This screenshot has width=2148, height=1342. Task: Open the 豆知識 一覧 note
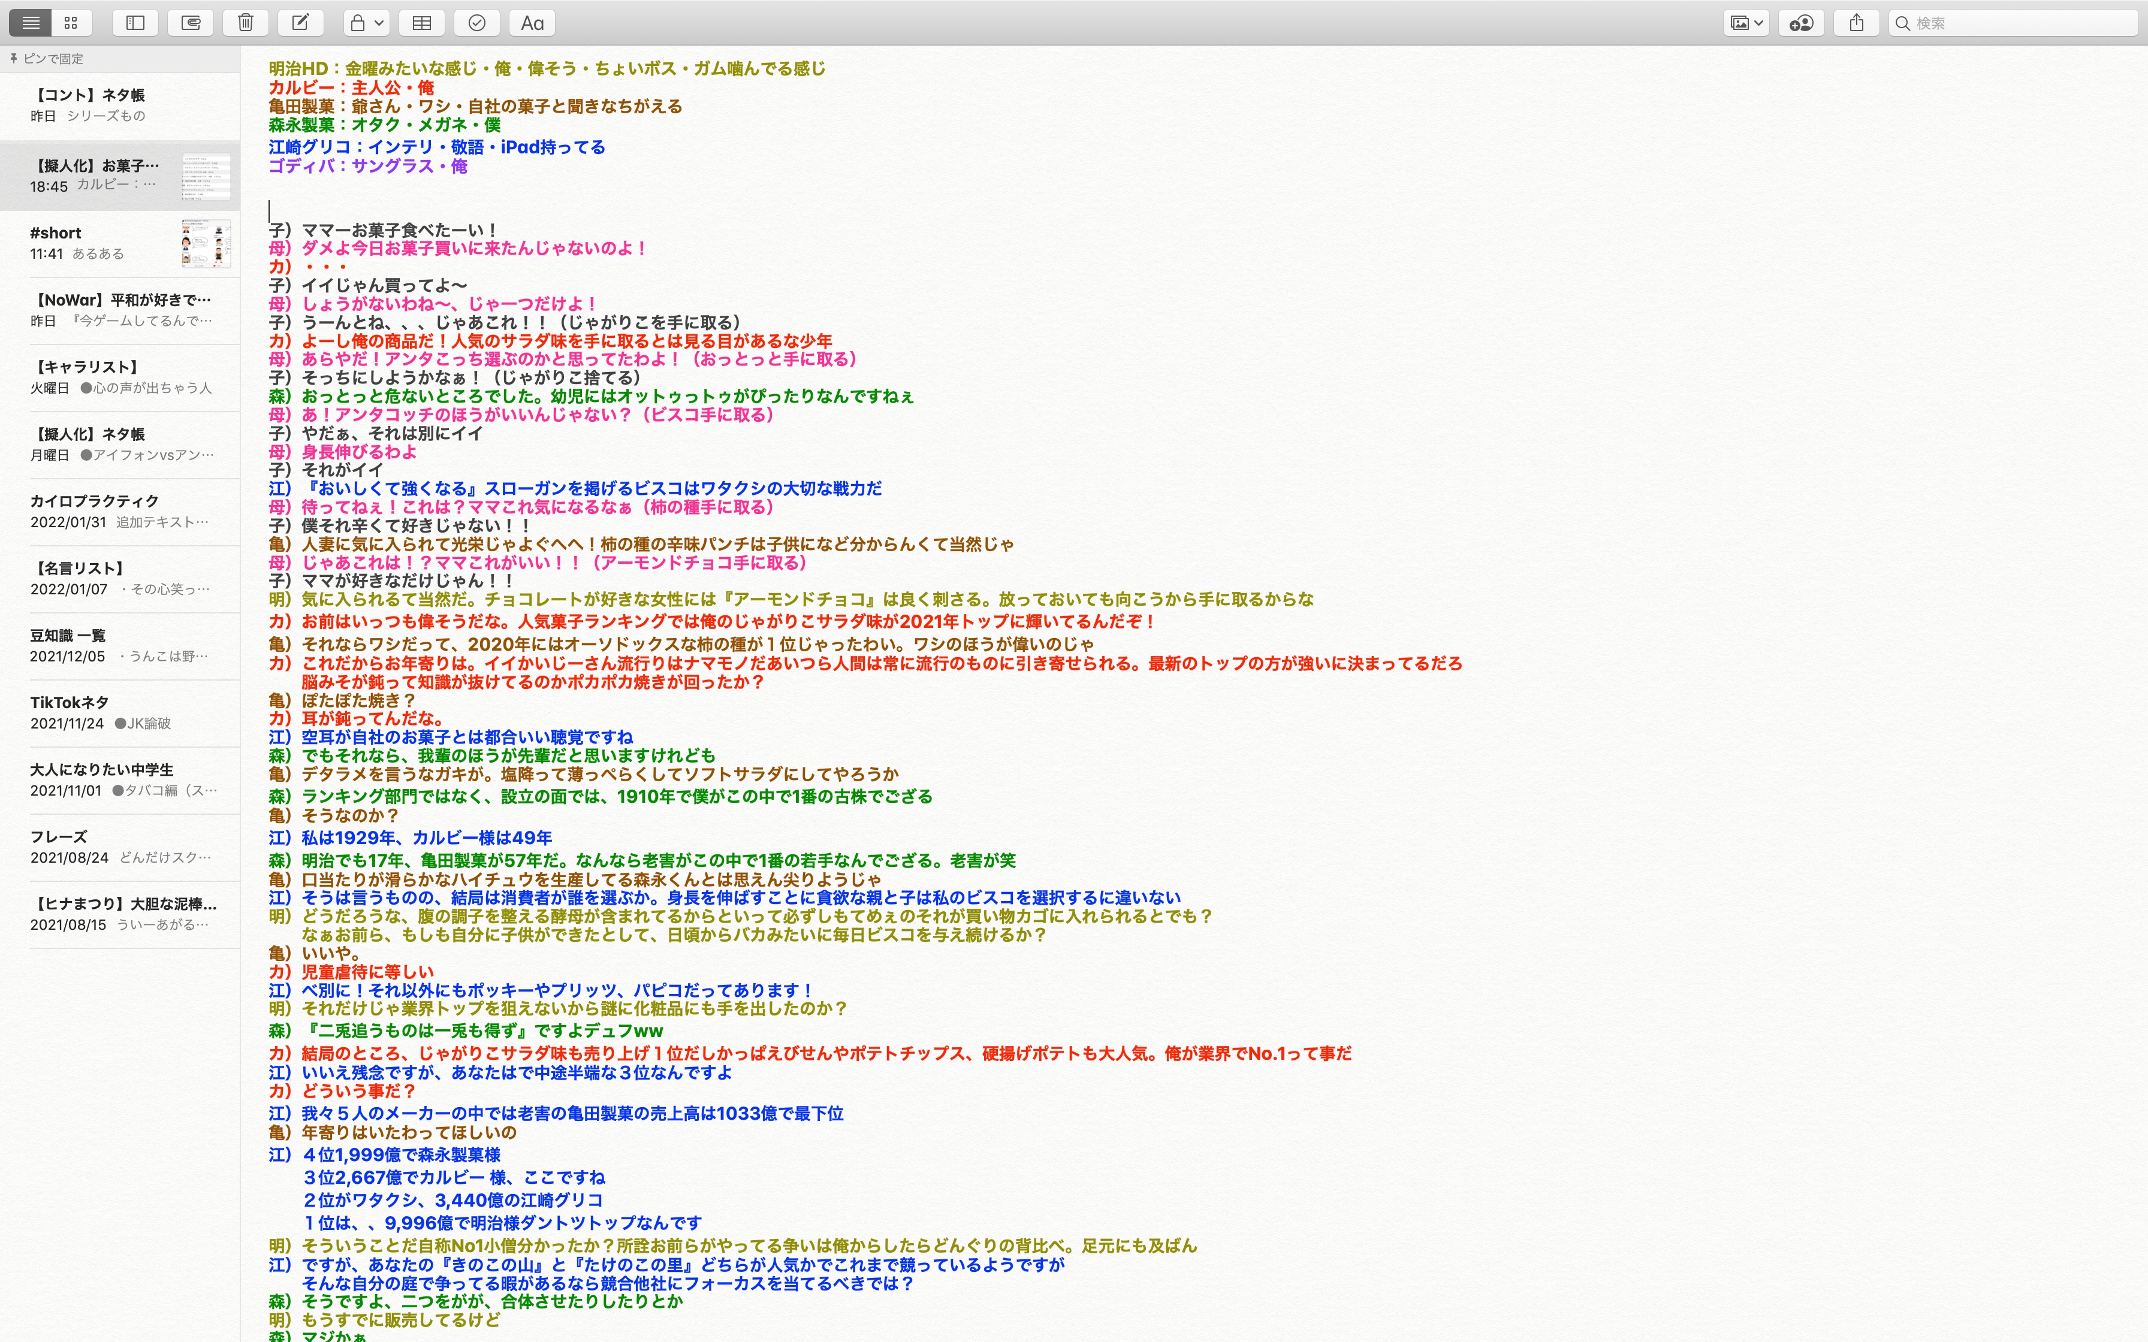(120, 646)
